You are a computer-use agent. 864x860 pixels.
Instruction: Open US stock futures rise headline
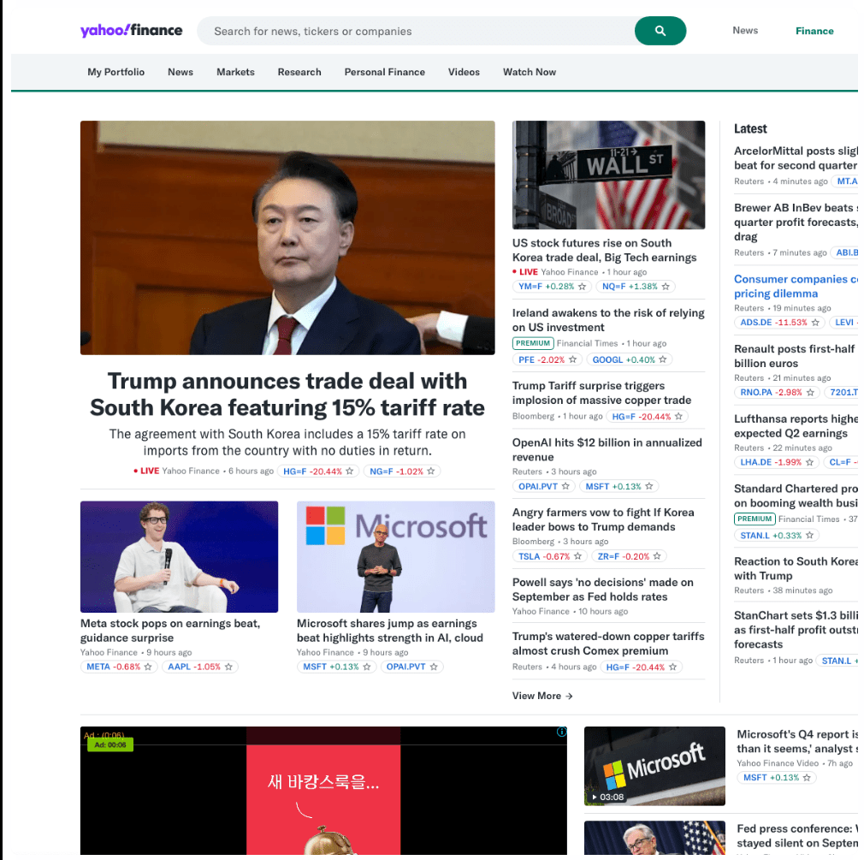604,250
